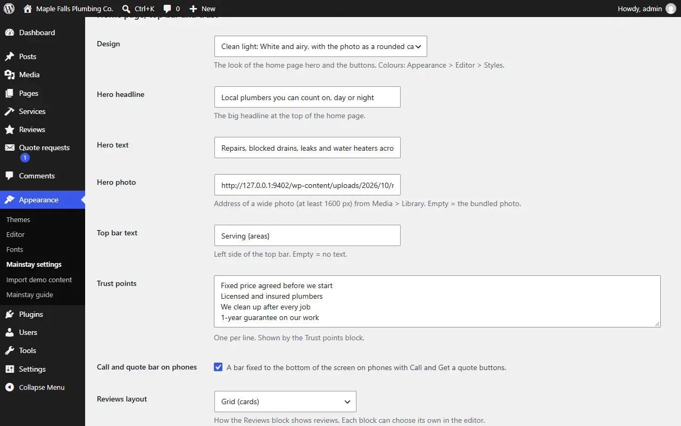Click the plus icon next to New
The width and height of the screenshot is (681, 426).
[193, 9]
